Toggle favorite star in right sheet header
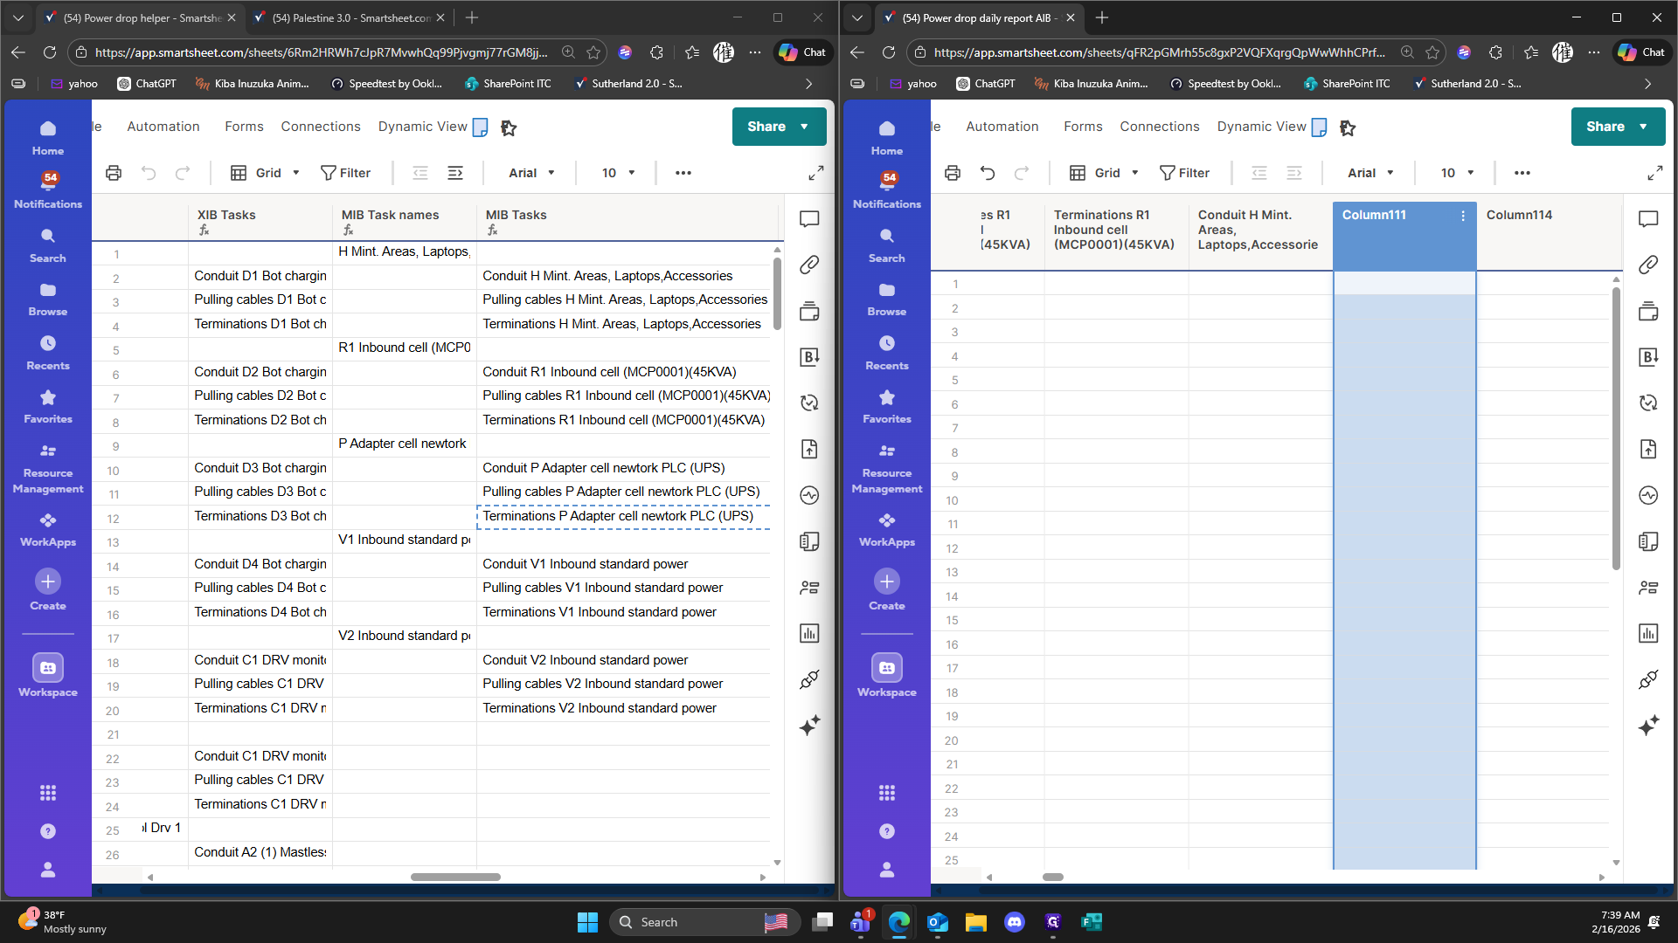 (x=1348, y=128)
